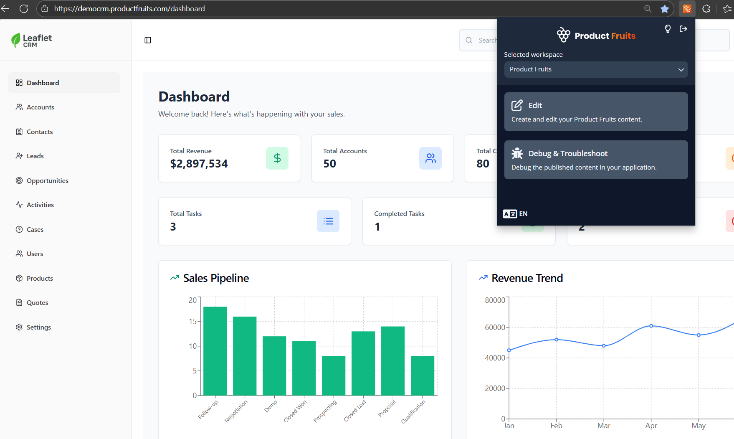Click the Total Tasks list icon
Image resolution: width=734 pixels, height=439 pixels.
[x=328, y=221]
